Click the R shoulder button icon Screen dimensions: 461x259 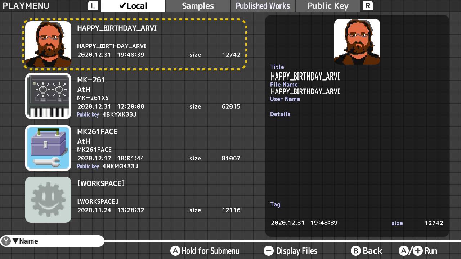click(x=368, y=6)
